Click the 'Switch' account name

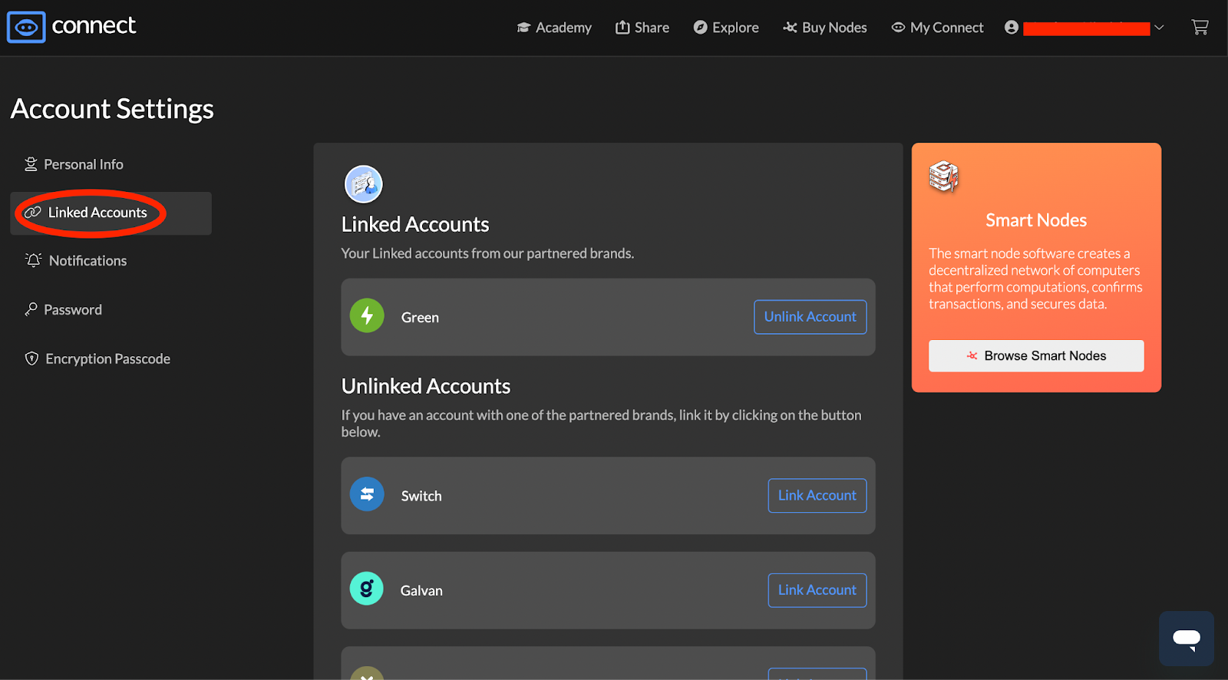coord(421,497)
